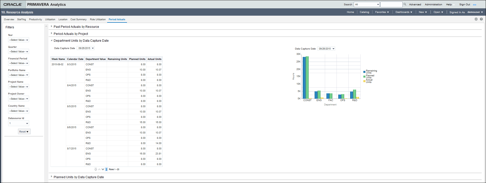This screenshot has height=183, width=486.
Task: Open the Administration link
Action: tap(433, 5)
